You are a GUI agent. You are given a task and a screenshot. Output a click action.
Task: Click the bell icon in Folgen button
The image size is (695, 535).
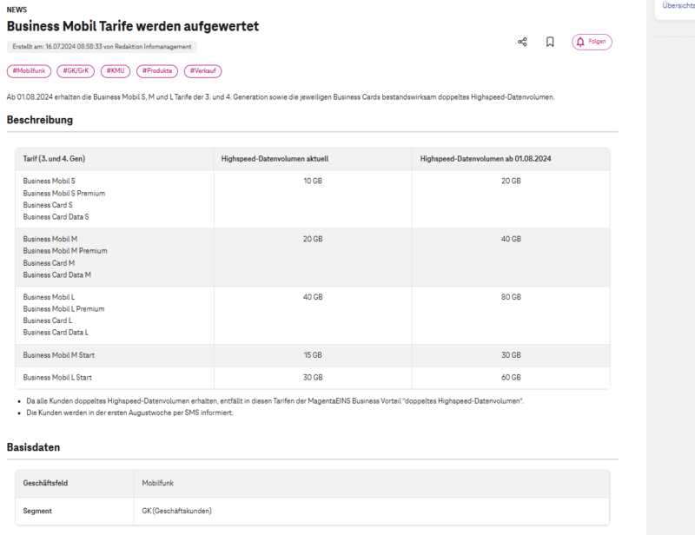point(580,42)
